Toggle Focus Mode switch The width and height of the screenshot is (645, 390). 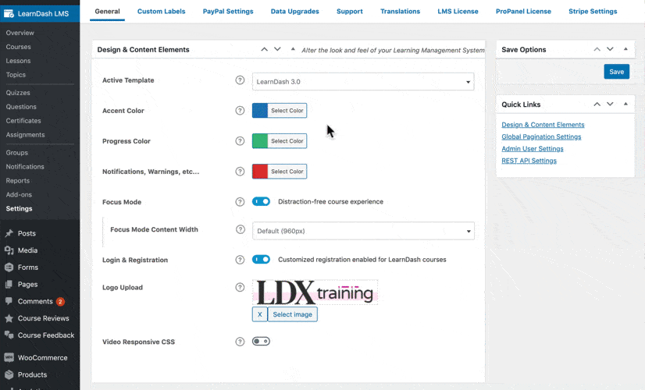pyautogui.click(x=261, y=202)
